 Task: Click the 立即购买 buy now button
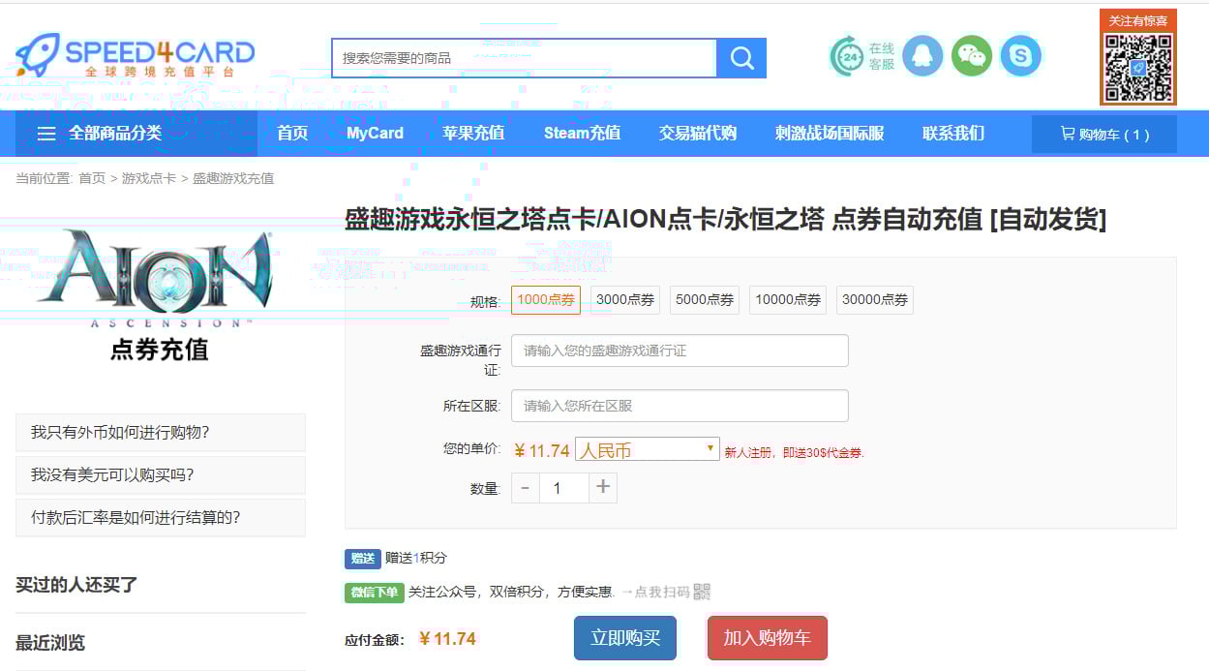(625, 638)
